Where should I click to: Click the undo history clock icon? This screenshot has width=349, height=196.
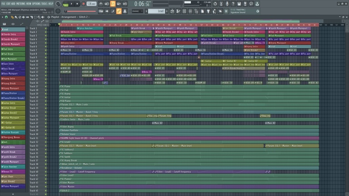point(215,4)
